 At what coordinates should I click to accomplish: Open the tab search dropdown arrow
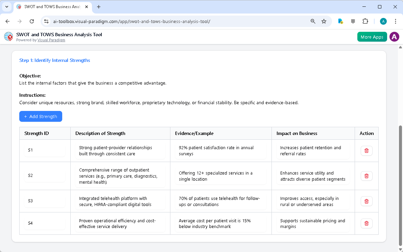coord(6,7)
